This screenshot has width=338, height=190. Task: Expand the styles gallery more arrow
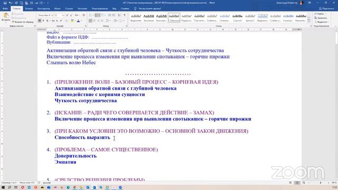pos(309,21)
